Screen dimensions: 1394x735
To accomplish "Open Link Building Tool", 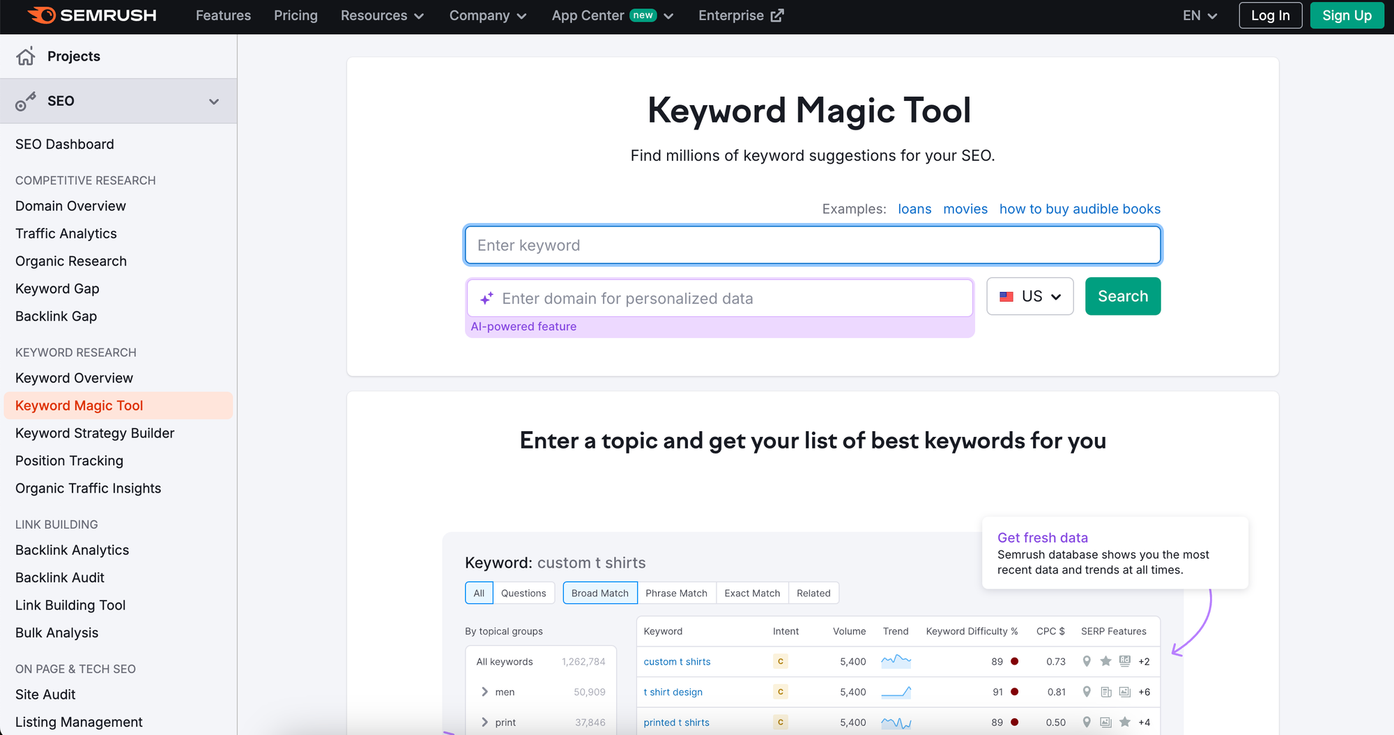I will click(x=70, y=605).
